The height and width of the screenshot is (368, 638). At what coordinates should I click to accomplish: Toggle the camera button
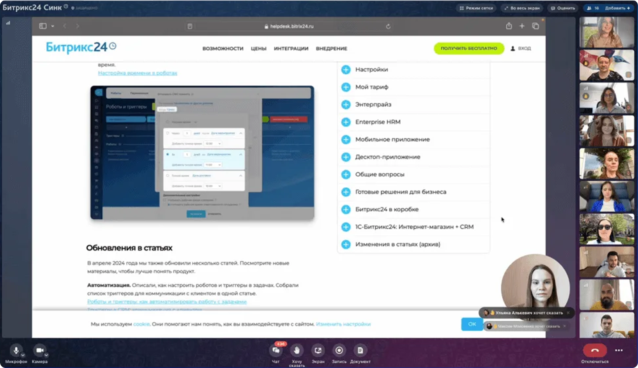point(39,350)
